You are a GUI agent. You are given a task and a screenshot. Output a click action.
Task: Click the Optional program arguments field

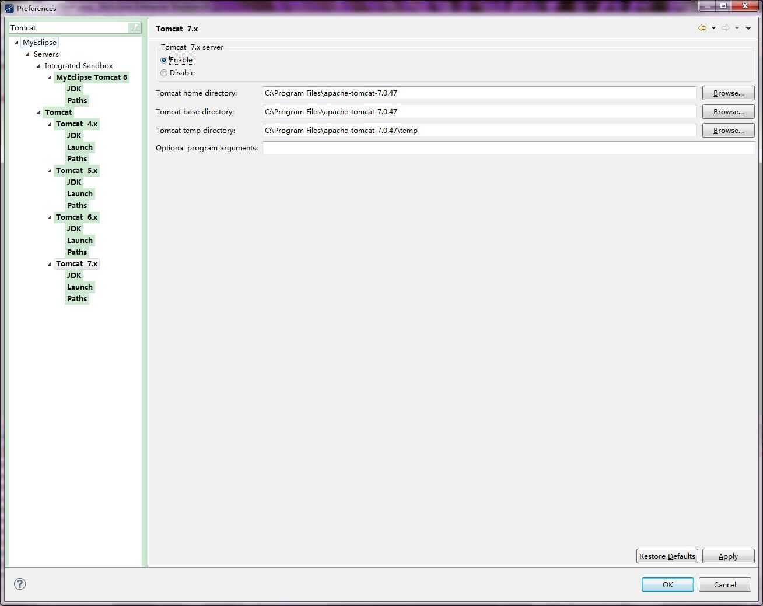pos(509,148)
